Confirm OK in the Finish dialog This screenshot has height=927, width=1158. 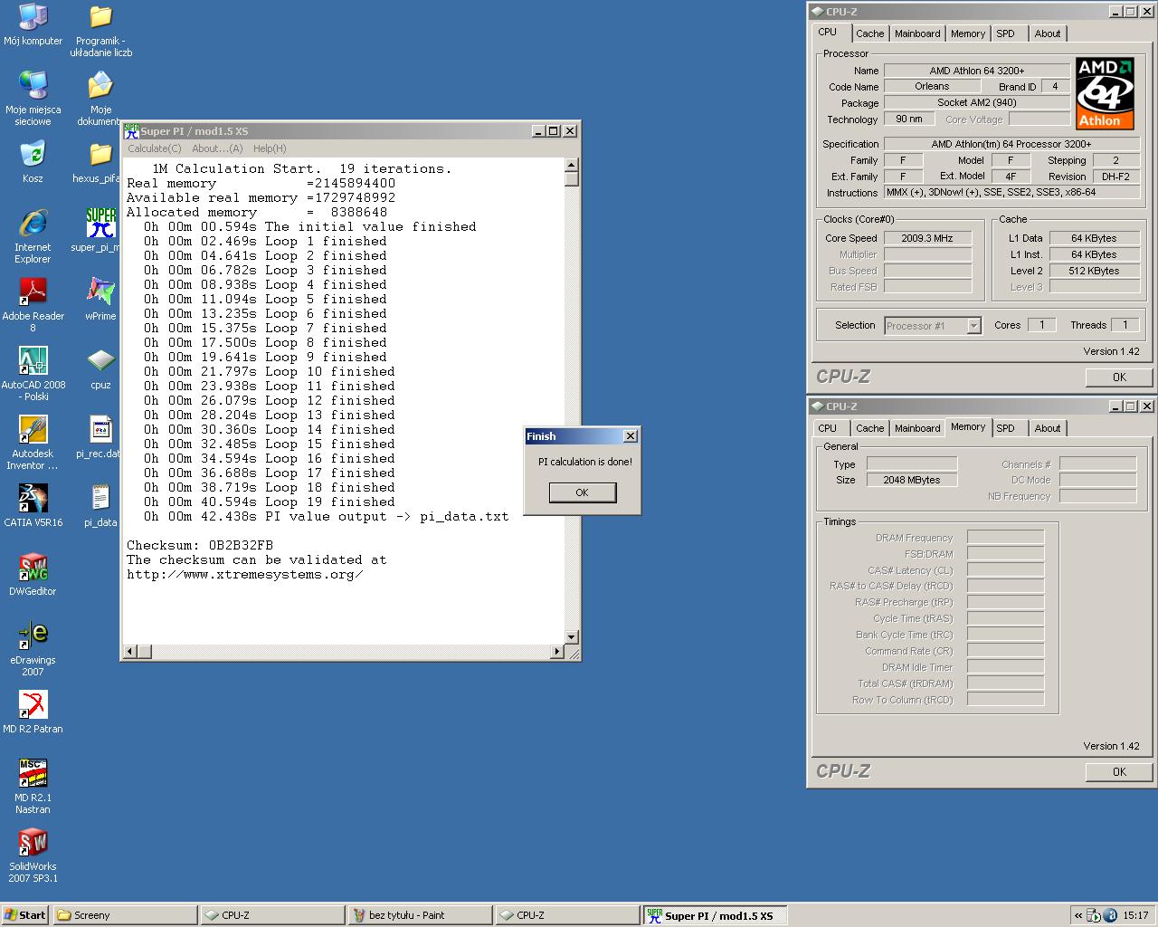[582, 492]
